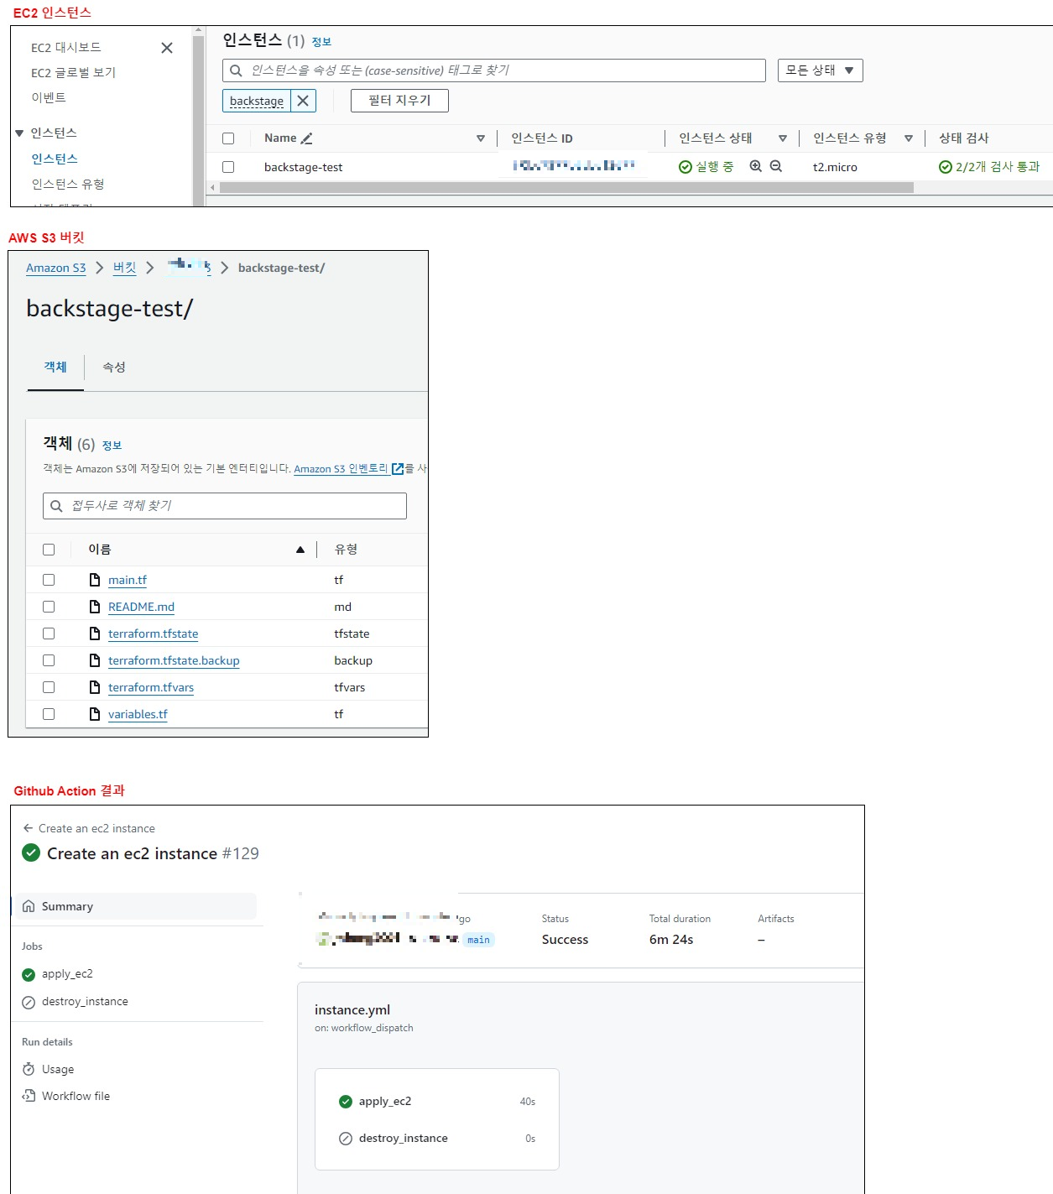
Task: Check the variables.tf object row
Action: pyautogui.click(x=49, y=714)
